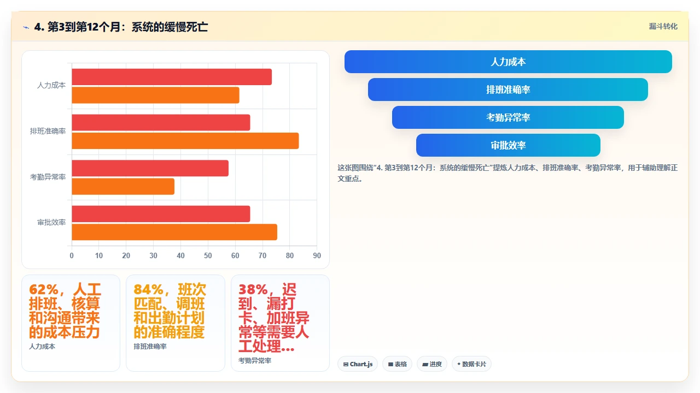Viewport: 700px width, 393px height.
Task: Click the 排班准确率 caption under the 84% card
Action: 150,347
